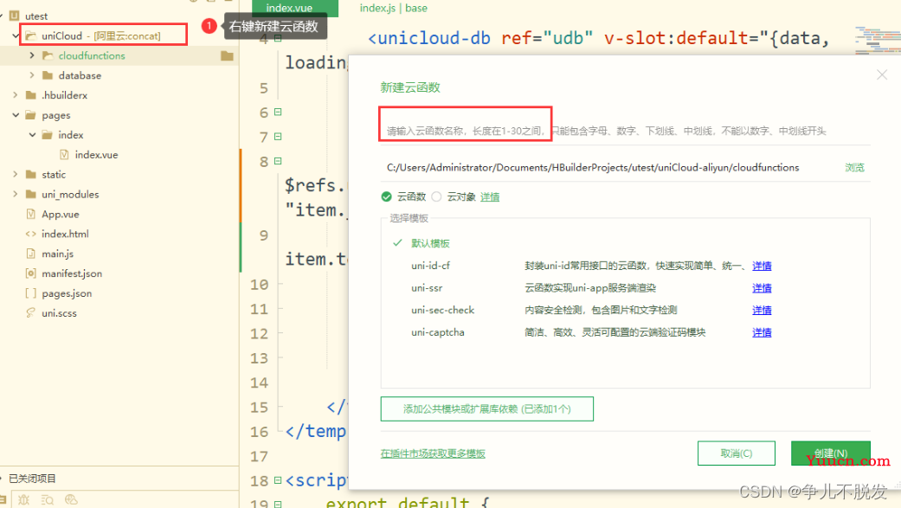Expand the static folder
This screenshot has width=901, height=508.
click(x=16, y=174)
